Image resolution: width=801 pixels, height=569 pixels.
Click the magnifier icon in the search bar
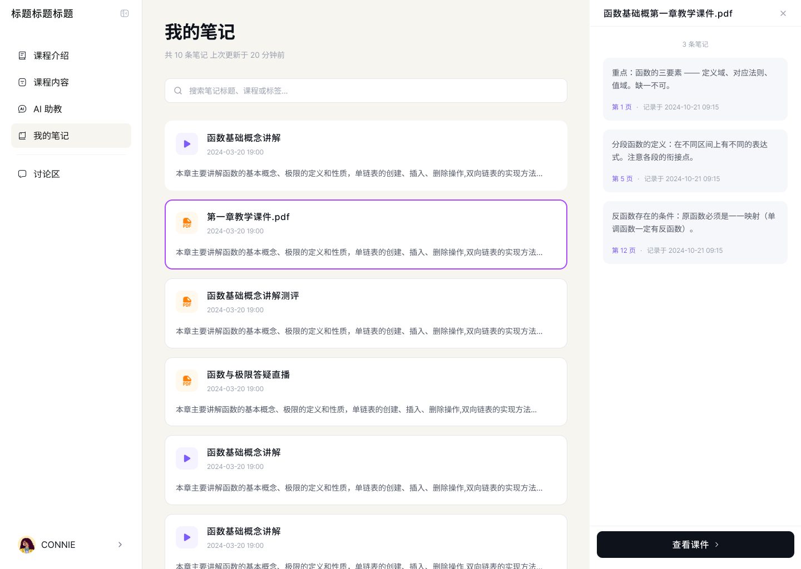click(178, 91)
